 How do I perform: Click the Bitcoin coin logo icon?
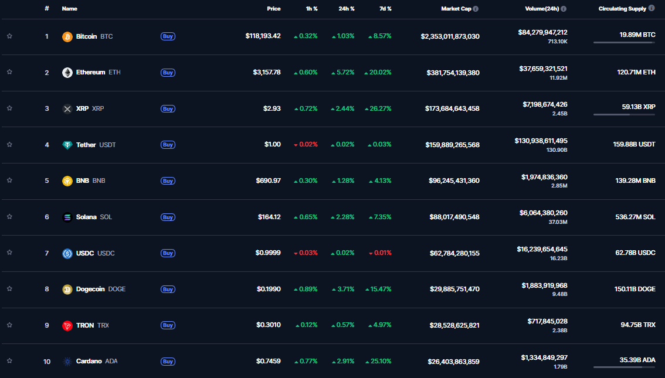click(x=67, y=36)
